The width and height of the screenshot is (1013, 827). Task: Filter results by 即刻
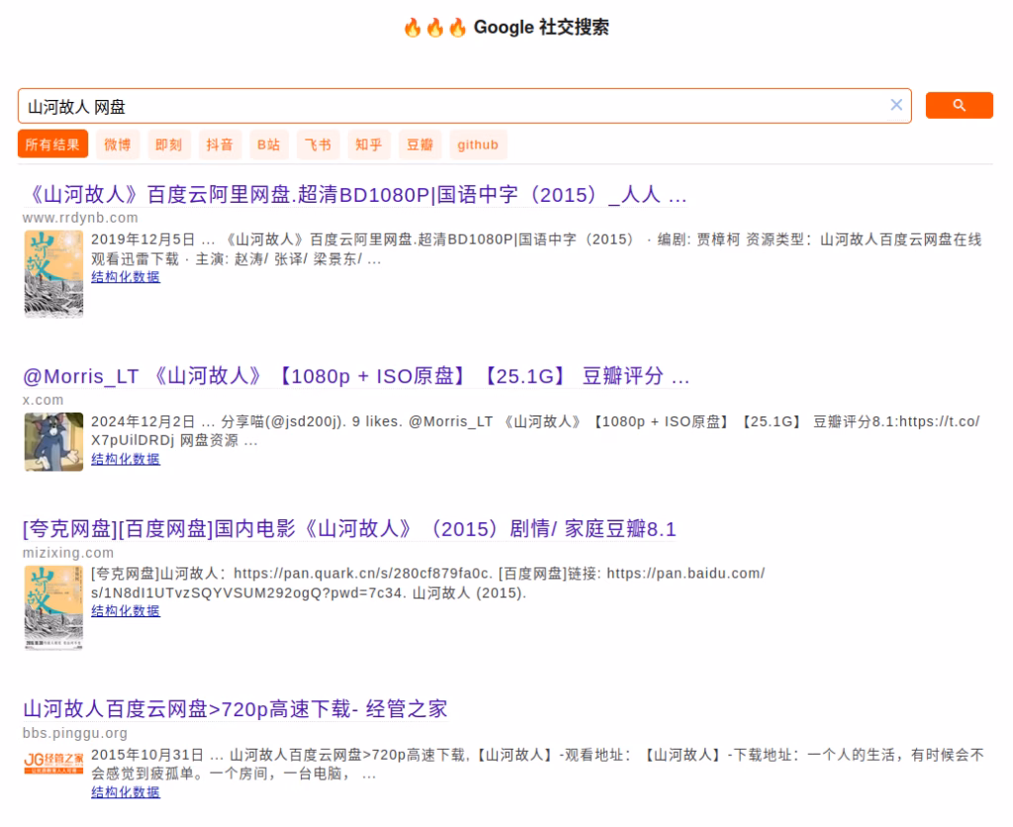tap(168, 144)
